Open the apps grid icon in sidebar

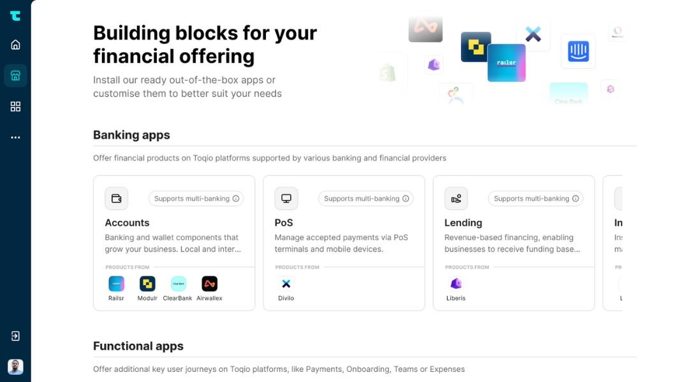(15, 107)
